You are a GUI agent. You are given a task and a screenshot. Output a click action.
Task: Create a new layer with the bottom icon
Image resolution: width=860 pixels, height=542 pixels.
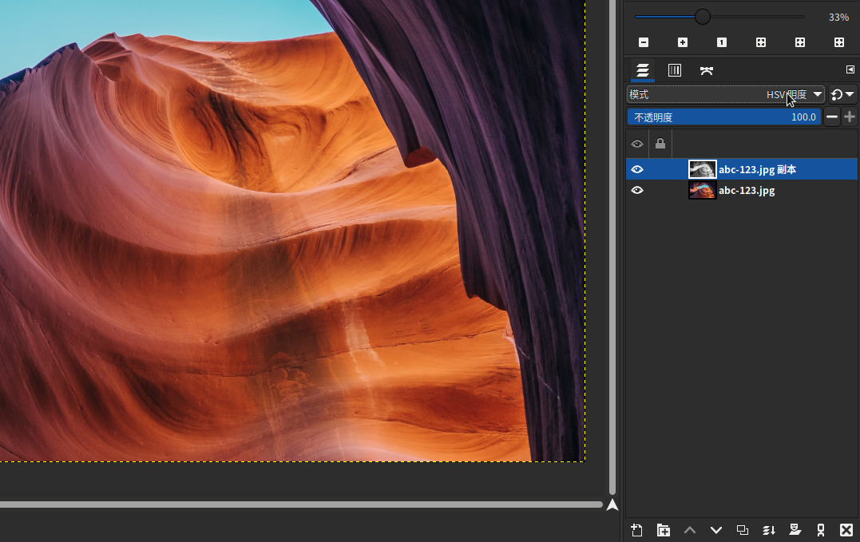pos(636,530)
